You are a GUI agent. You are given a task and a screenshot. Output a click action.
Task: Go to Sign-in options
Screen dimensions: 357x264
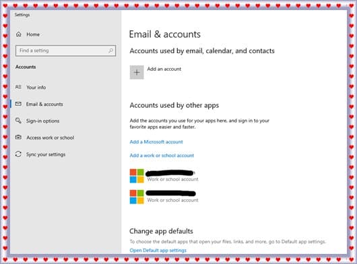(x=42, y=121)
